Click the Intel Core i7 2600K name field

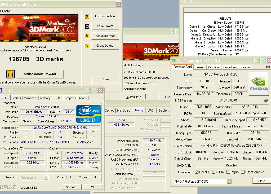click(47, 107)
